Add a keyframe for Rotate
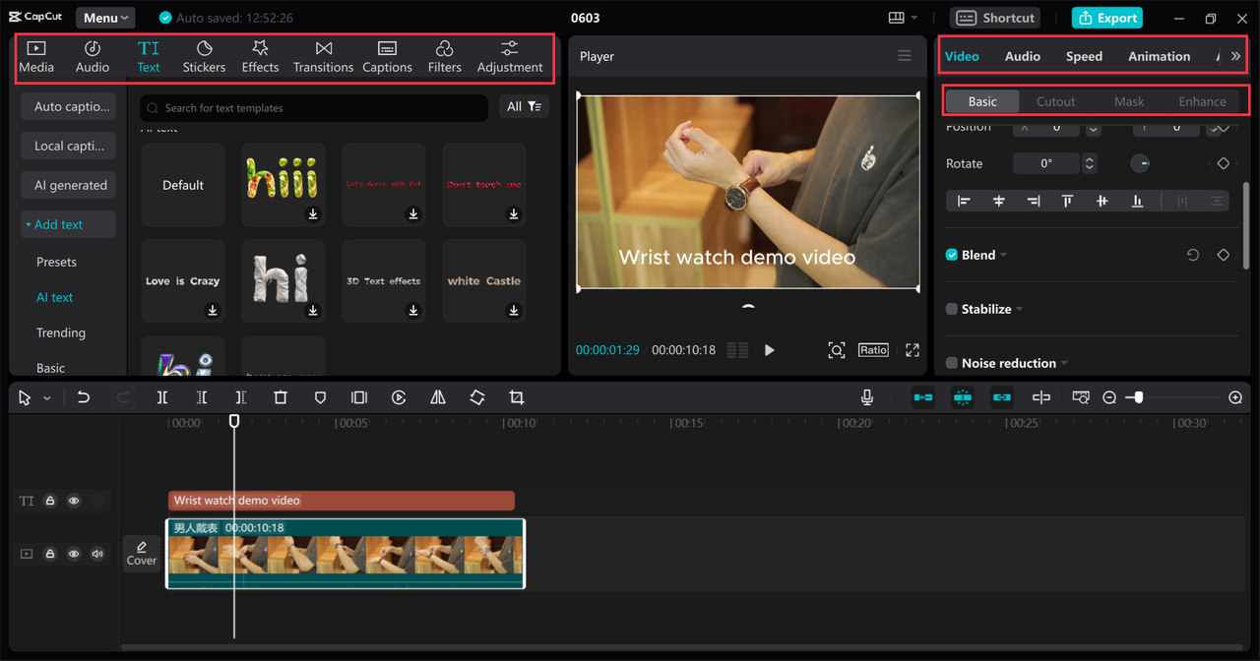 pos(1224,163)
